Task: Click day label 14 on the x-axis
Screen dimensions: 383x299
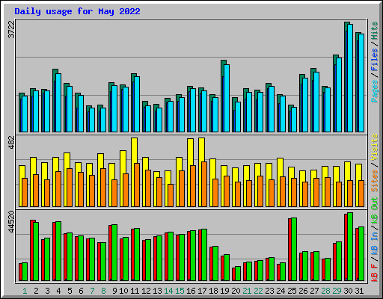Action: click(168, 291)
